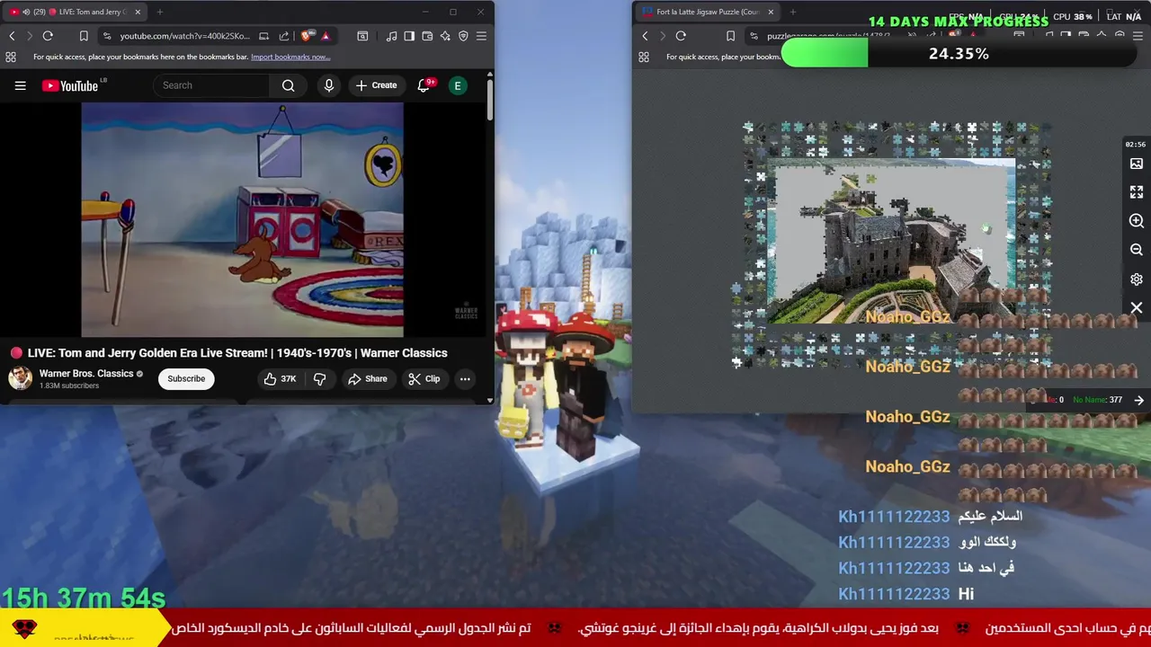
Task: Open the music playlist icon in YouTube browser toolbar
Action: click(392, 36)
